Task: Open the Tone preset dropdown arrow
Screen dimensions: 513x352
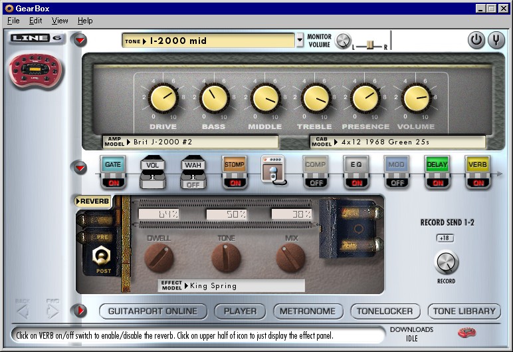Action: (x=300, y=40)
